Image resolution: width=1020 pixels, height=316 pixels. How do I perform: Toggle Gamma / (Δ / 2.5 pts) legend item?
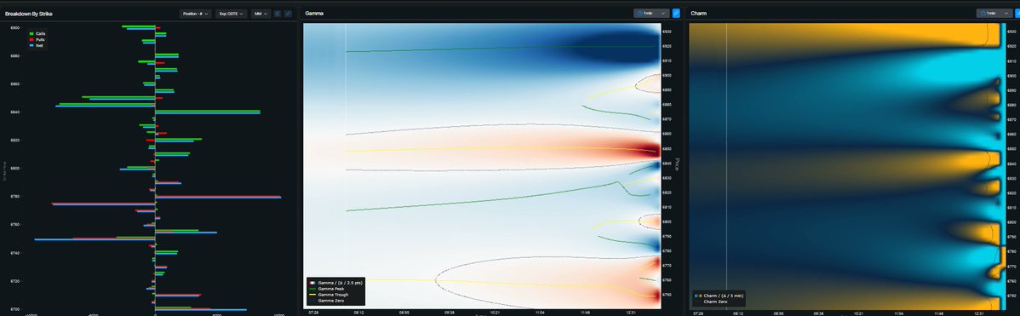(x=335, y=284)
